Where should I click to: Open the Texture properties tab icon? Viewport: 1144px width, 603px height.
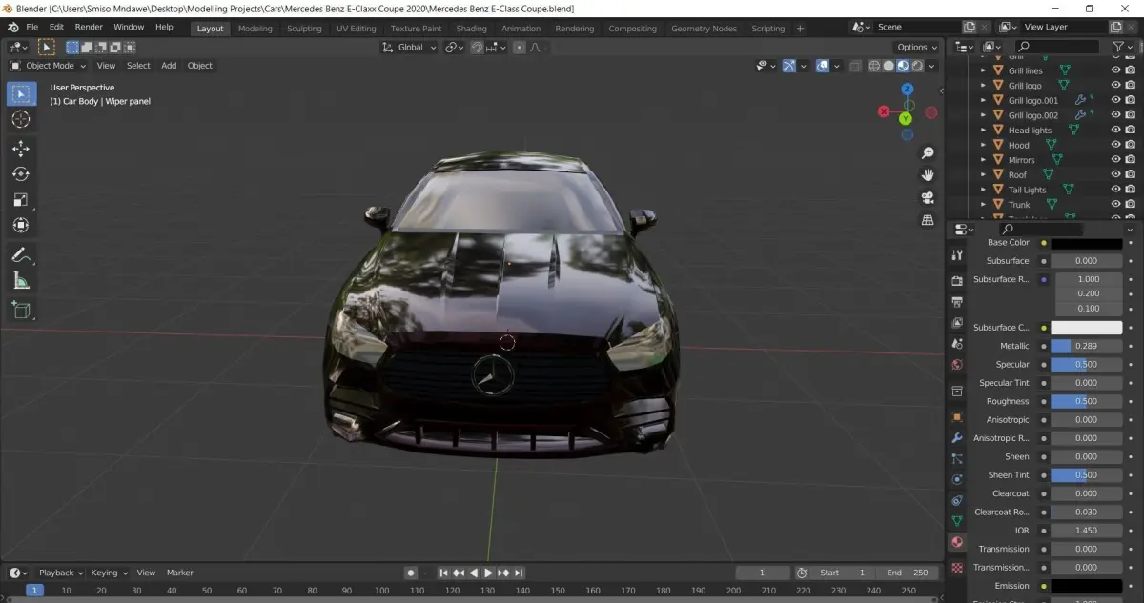(x=957, y=568)
